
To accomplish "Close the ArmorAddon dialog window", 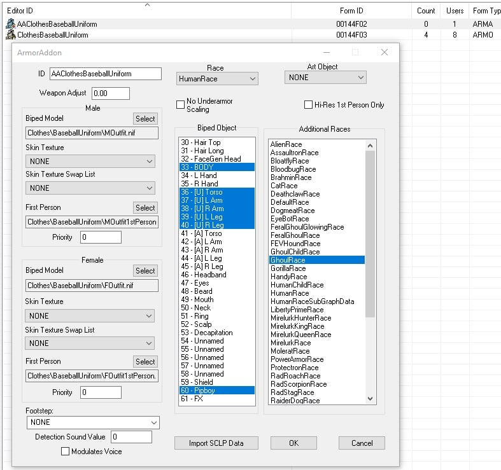I will (x=385, y=52).
